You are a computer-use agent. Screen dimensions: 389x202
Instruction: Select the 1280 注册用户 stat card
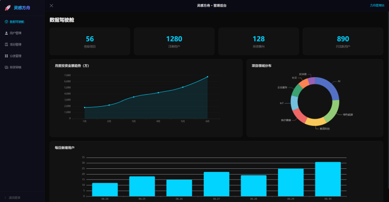174,41
